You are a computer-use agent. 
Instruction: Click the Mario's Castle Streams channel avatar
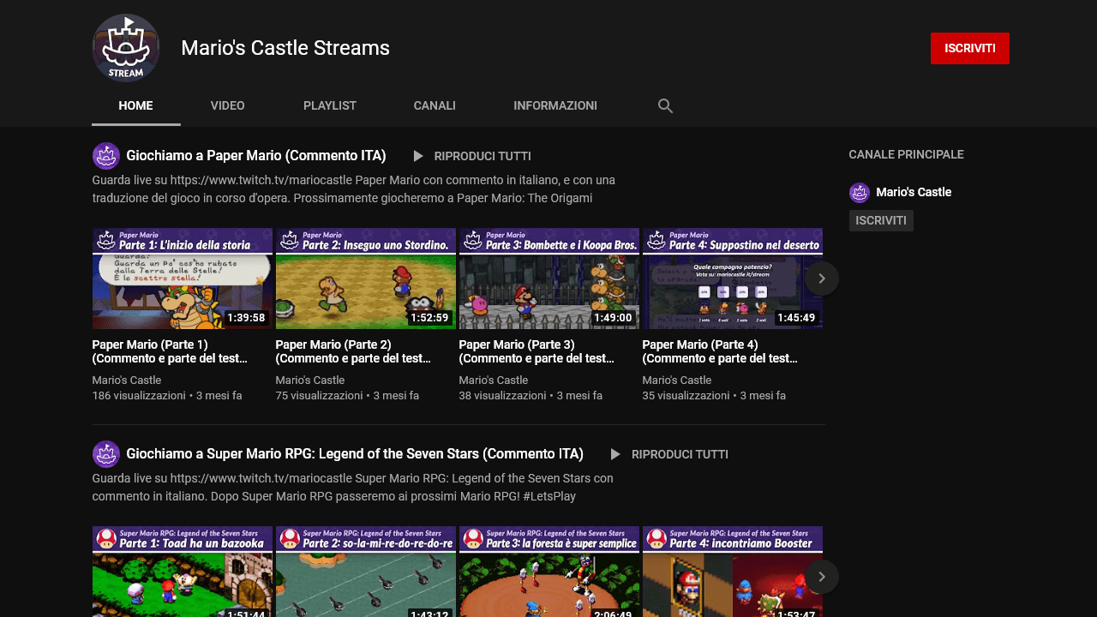[126, 48]
